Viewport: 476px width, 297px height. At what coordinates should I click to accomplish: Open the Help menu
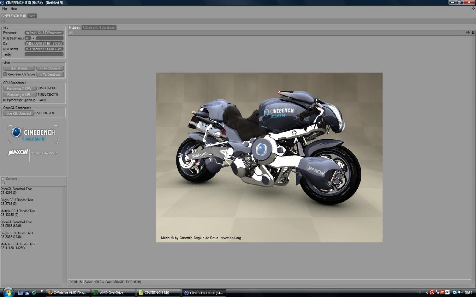point(14,8)
